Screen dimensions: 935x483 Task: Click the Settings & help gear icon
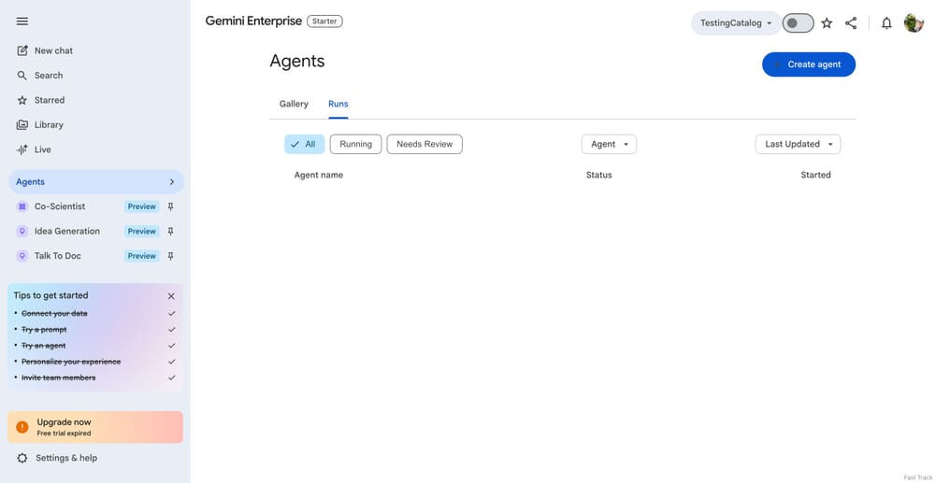point(22,458)
